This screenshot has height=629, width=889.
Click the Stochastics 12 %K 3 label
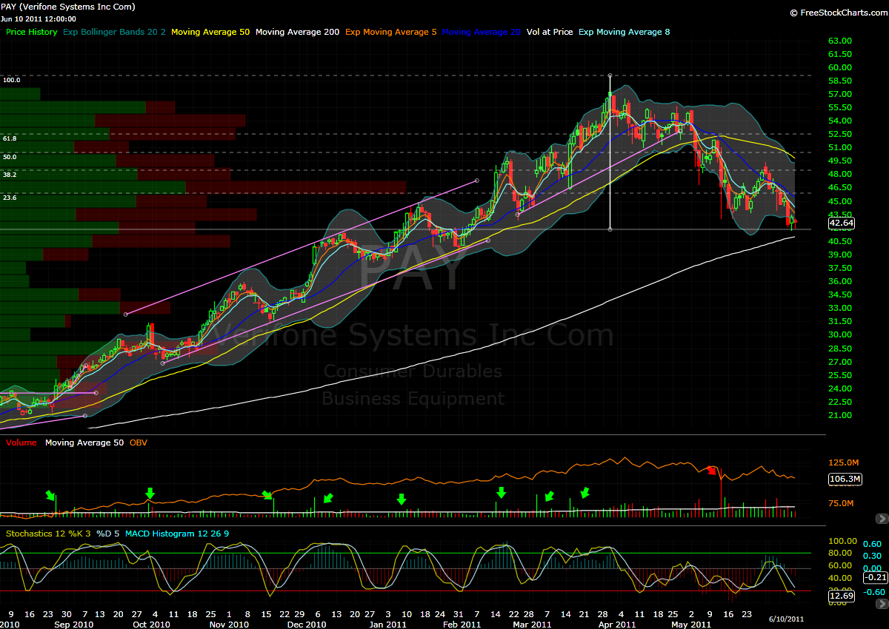point(49,533)
